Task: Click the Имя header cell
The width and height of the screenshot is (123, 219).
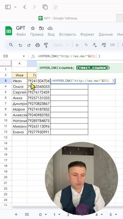Action: click(19, 75)
